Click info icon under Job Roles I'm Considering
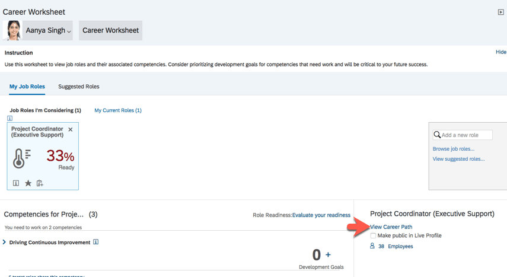This screenshot has height=277, width=507. point(9,118)
